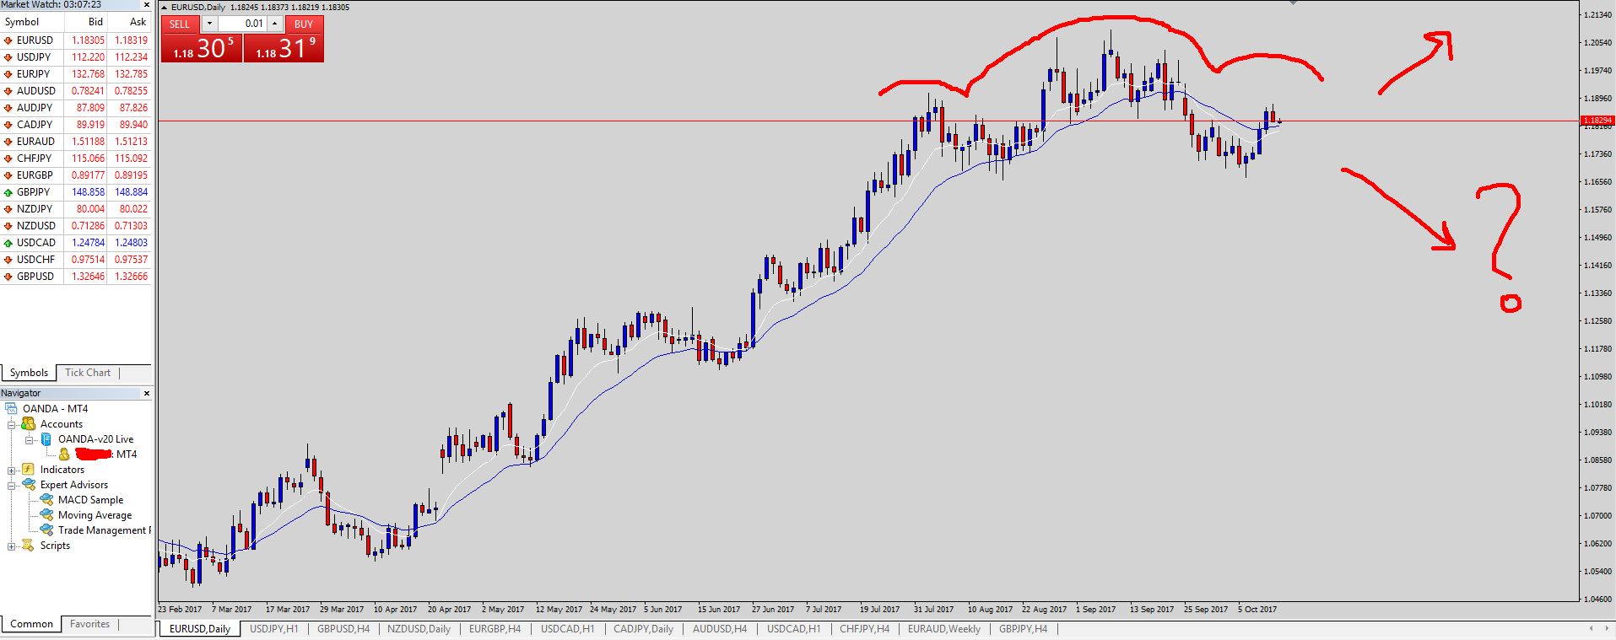Click the Trade Management expert advisor icon

click(47, 530)
